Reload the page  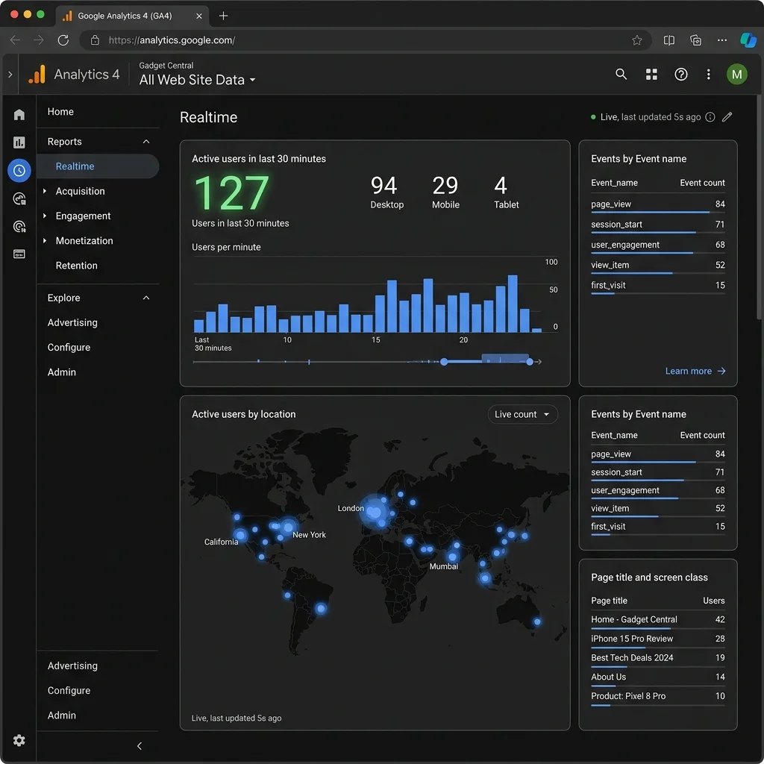coord(63,40)
